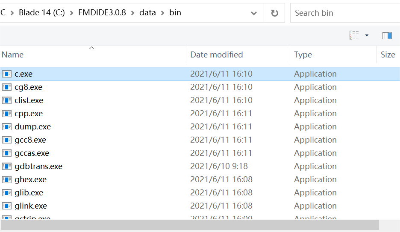Click the cg8.exe file icon
Image resolution: width=400 pixels, height=232 pixels.
(7, 87)
